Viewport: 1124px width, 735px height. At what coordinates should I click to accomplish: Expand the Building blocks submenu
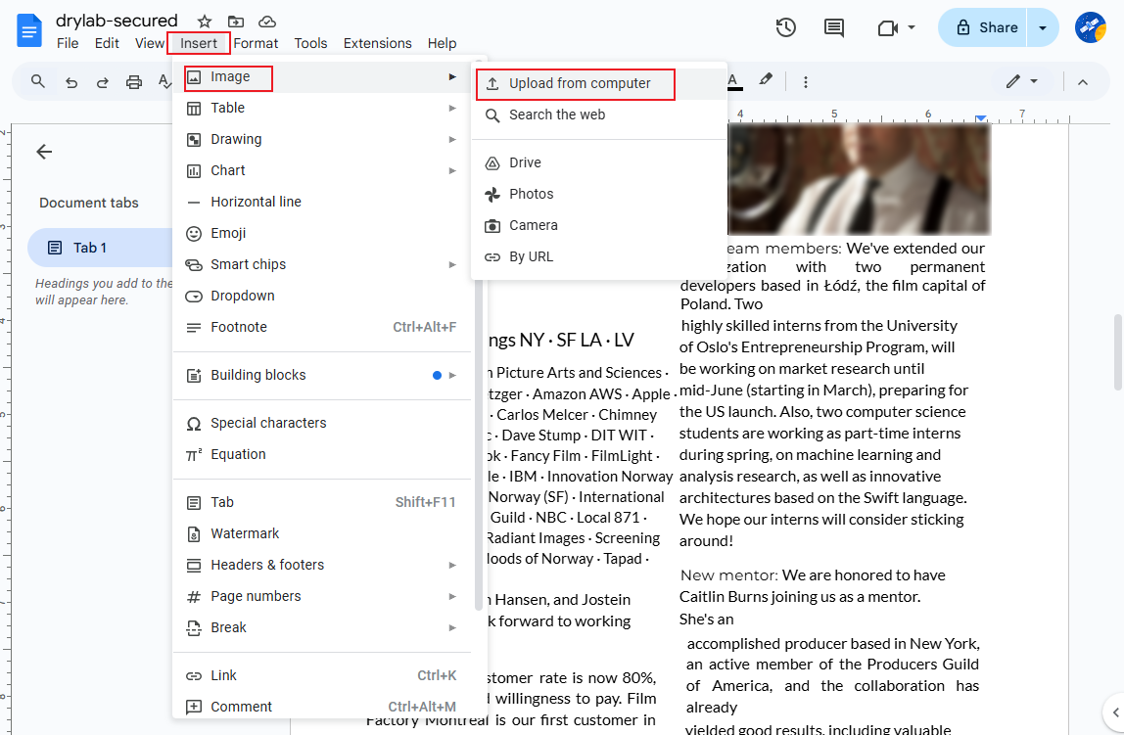click(x=322, y=376)
